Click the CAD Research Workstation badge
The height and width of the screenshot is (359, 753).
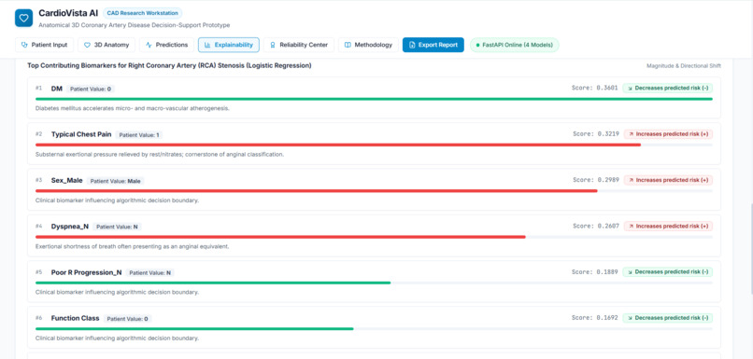click(x=143, y=13)
